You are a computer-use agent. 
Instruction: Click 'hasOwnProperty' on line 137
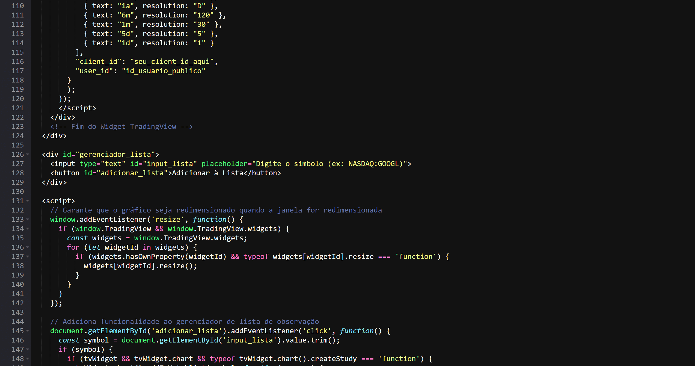click(x=155, y=257)
